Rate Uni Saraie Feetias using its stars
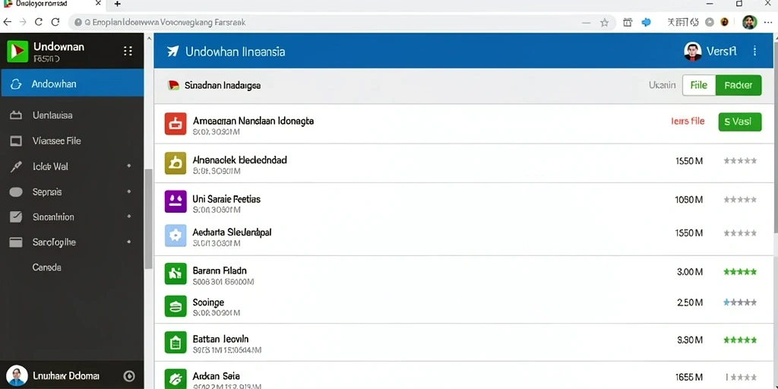 click(x=740, y=200)
